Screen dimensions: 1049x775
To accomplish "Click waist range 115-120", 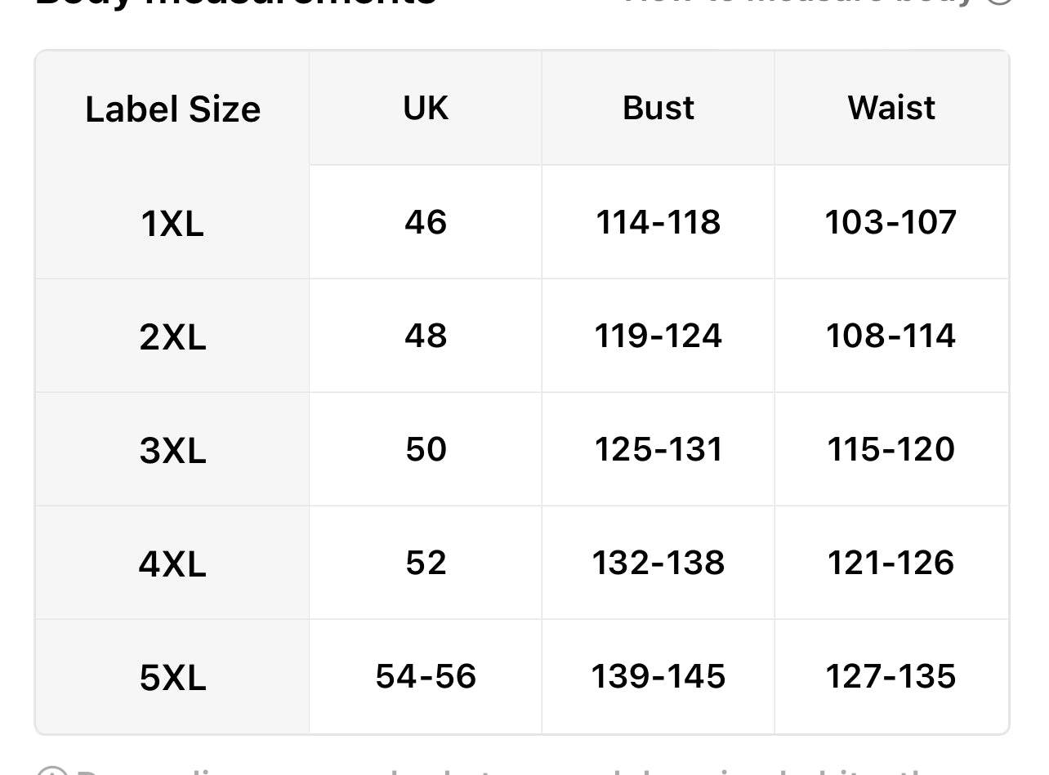I will pos(891,449).
